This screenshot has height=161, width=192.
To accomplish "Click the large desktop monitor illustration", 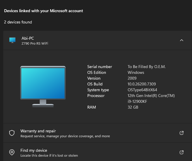I will pyautogui.click(x=43, y=87).
